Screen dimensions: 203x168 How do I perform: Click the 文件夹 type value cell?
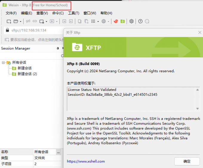coord(47,158)
